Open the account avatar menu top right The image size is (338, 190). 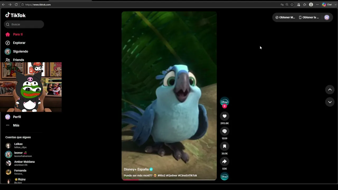click(x=327, y=17)
